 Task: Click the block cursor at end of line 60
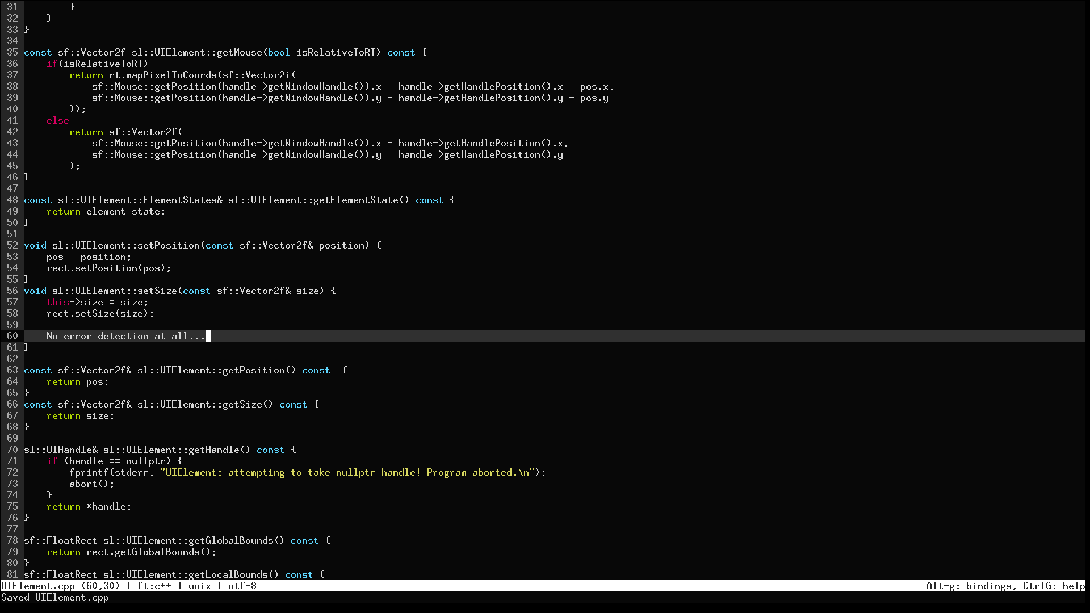click(209, 336)
